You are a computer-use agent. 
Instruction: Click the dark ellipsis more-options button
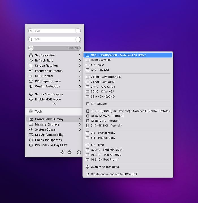(69, 152)
